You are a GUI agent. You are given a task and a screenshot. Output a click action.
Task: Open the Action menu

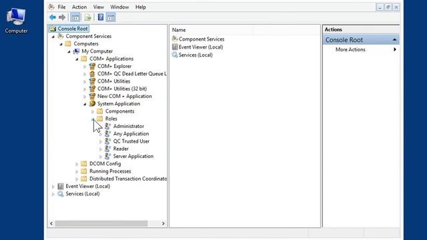[79, 7]
